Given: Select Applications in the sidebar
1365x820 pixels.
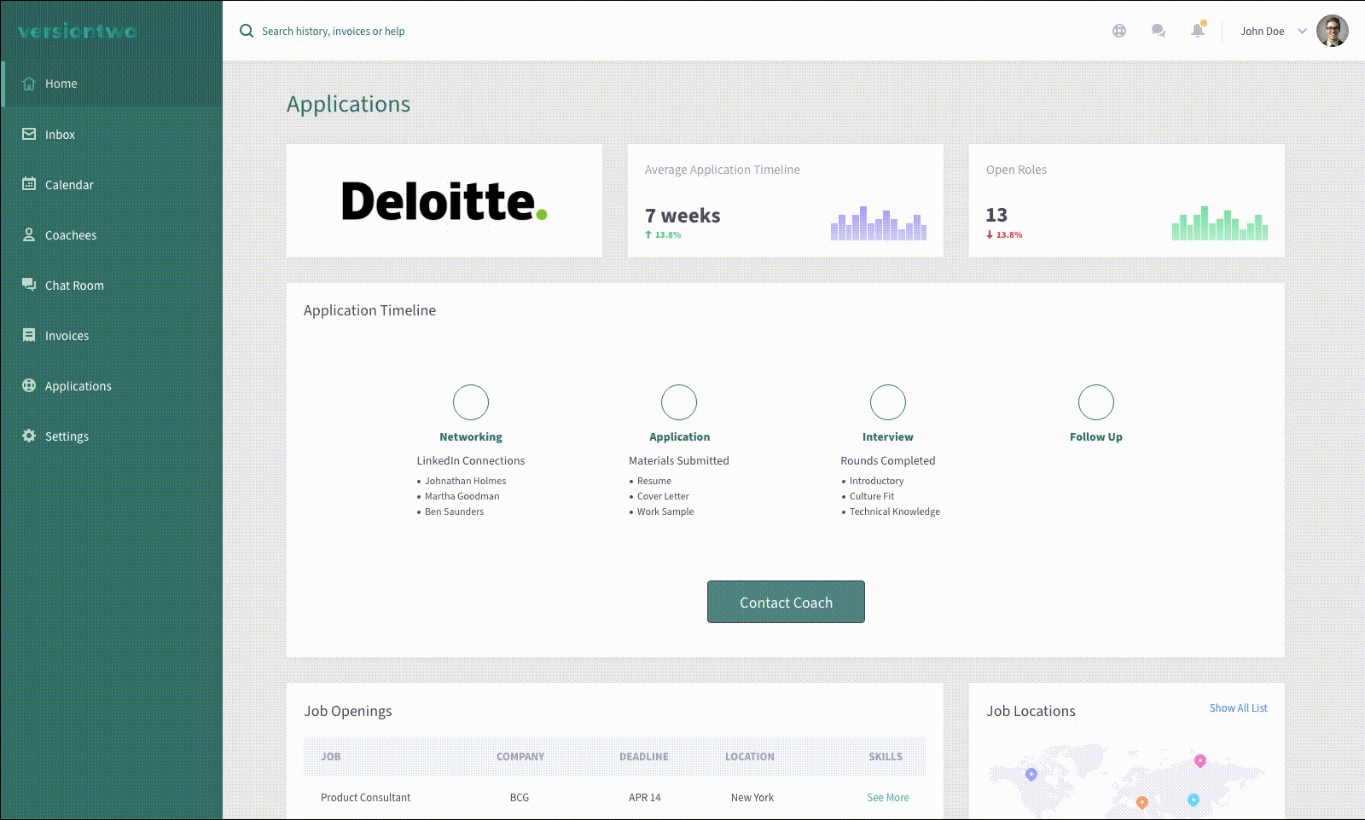Looking at the screenshot, I should pos(112,385).
